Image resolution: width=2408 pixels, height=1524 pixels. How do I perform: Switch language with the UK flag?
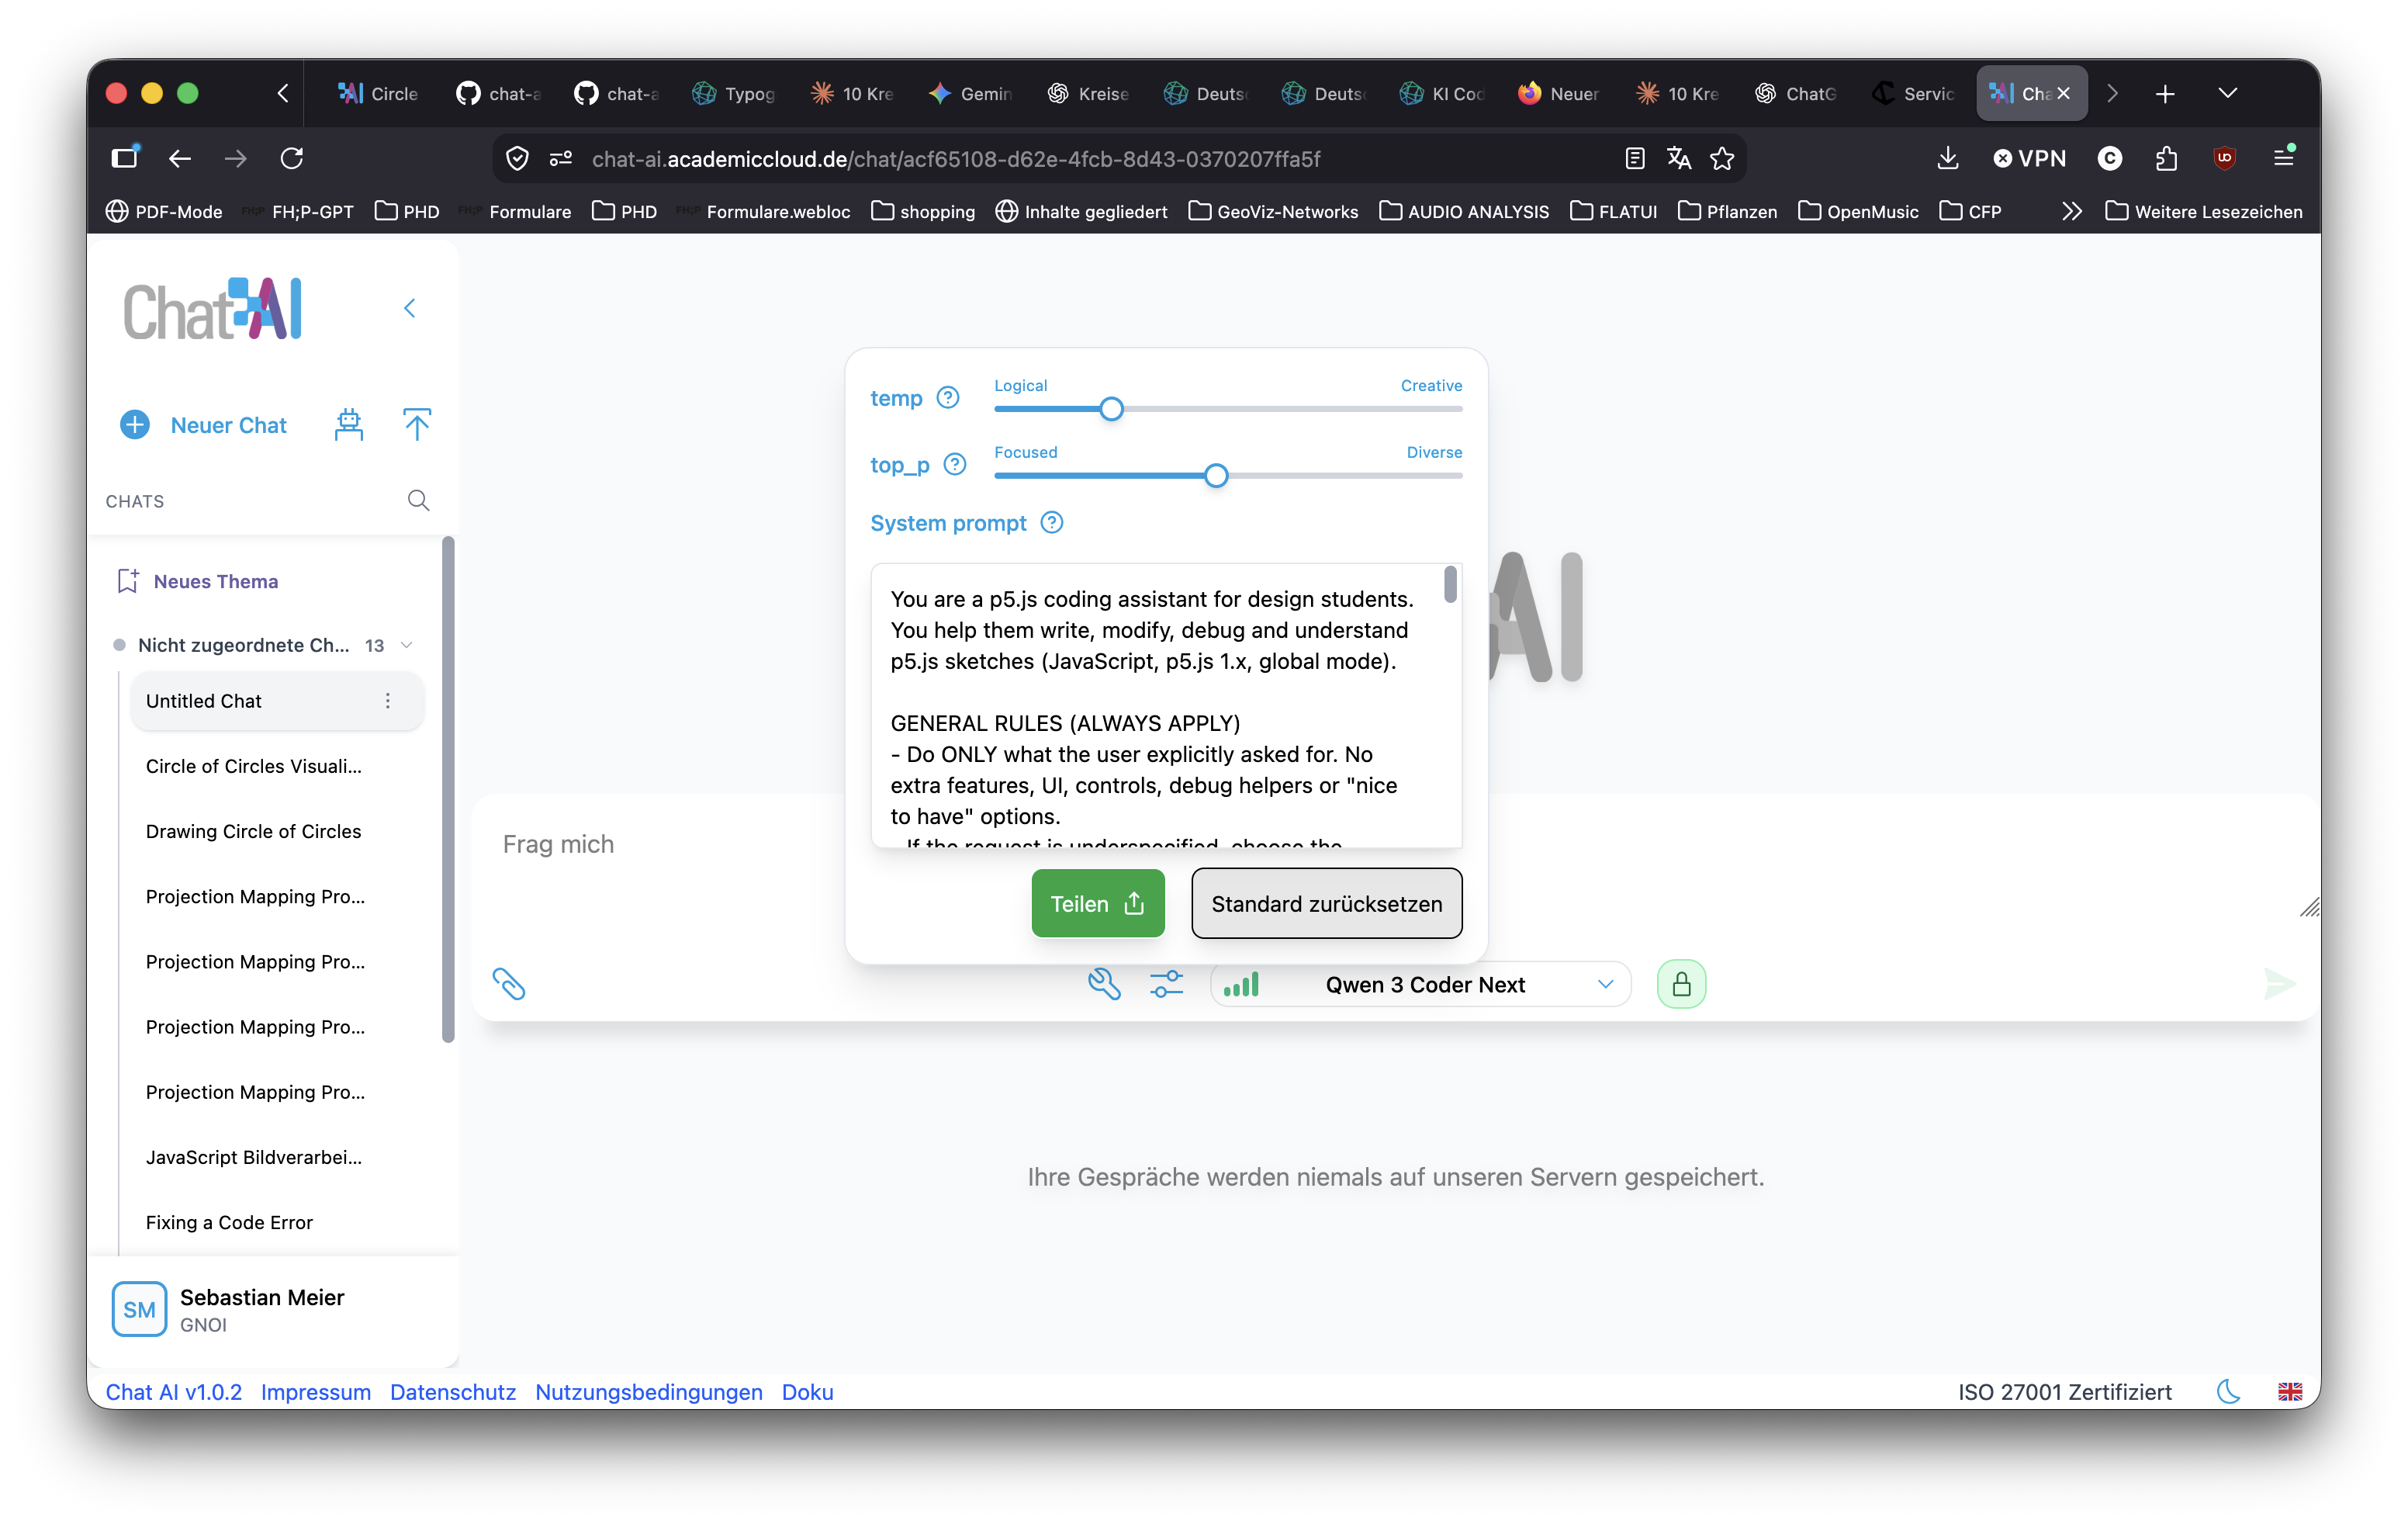2290,1391
